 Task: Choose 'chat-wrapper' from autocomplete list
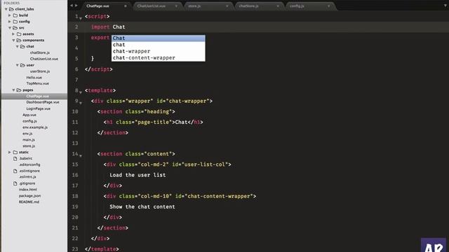tap(159, 51)
